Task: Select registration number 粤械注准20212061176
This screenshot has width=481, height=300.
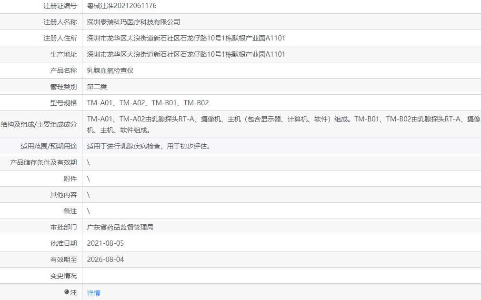Action: coord(121,6)
